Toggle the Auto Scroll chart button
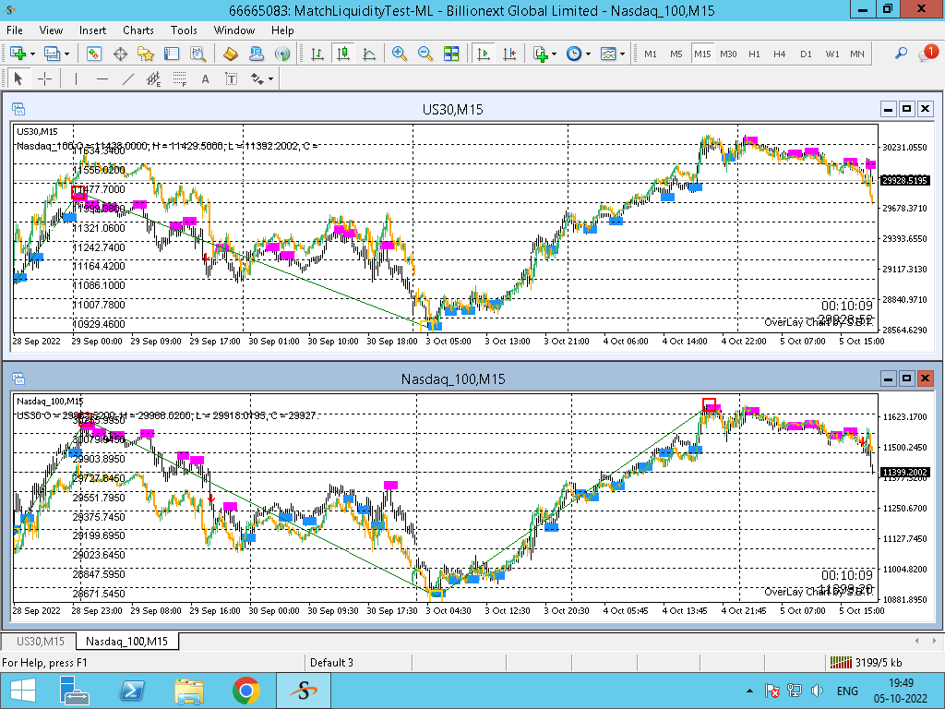The image size is (945, 709). pyautogui.click(x=483, y=54)
